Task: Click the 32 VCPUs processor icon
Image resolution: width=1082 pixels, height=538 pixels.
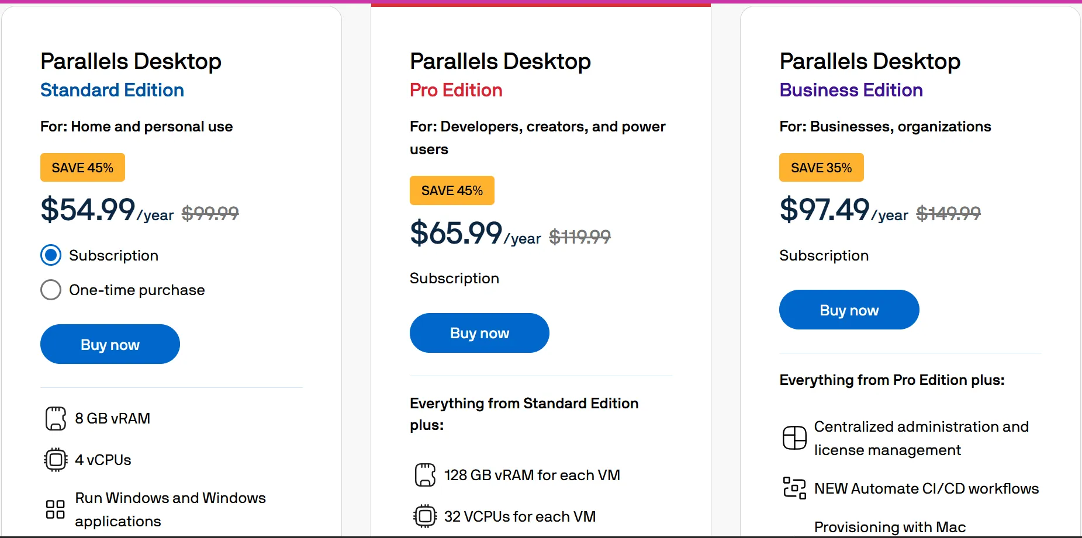Action: coord(425,516)
